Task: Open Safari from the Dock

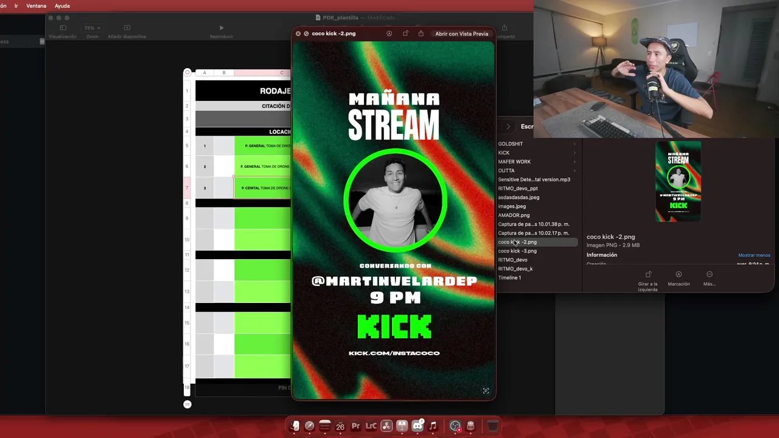Action: 310,426
